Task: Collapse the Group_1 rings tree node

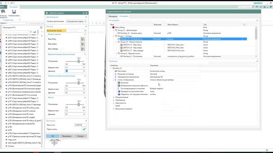Action: pyautogui.click(x=114, y=36)
